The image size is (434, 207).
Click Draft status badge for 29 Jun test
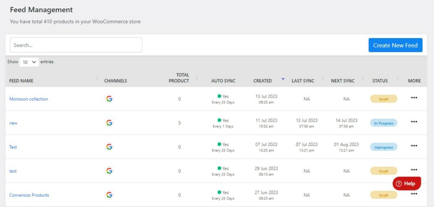(384, 171)
